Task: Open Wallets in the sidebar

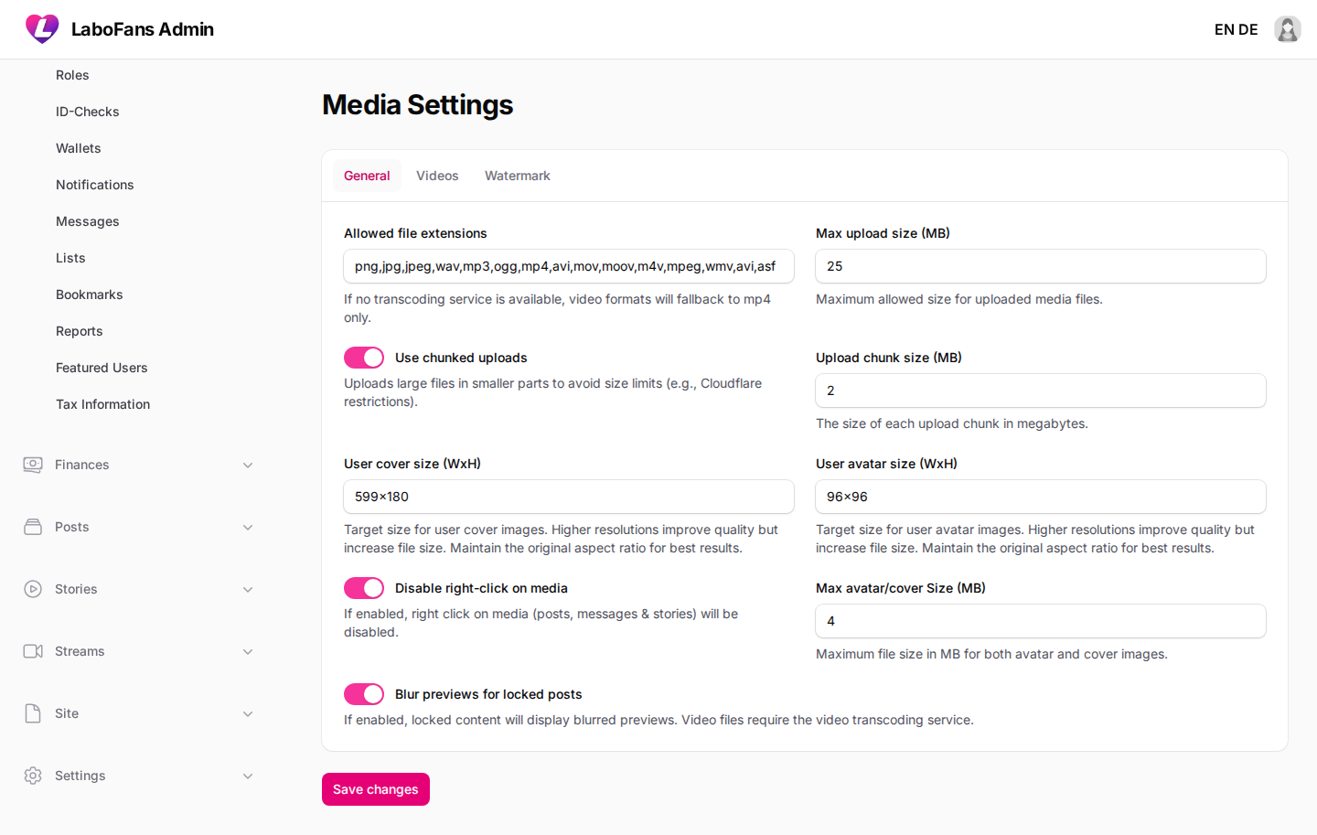Action: pos(79,148)
